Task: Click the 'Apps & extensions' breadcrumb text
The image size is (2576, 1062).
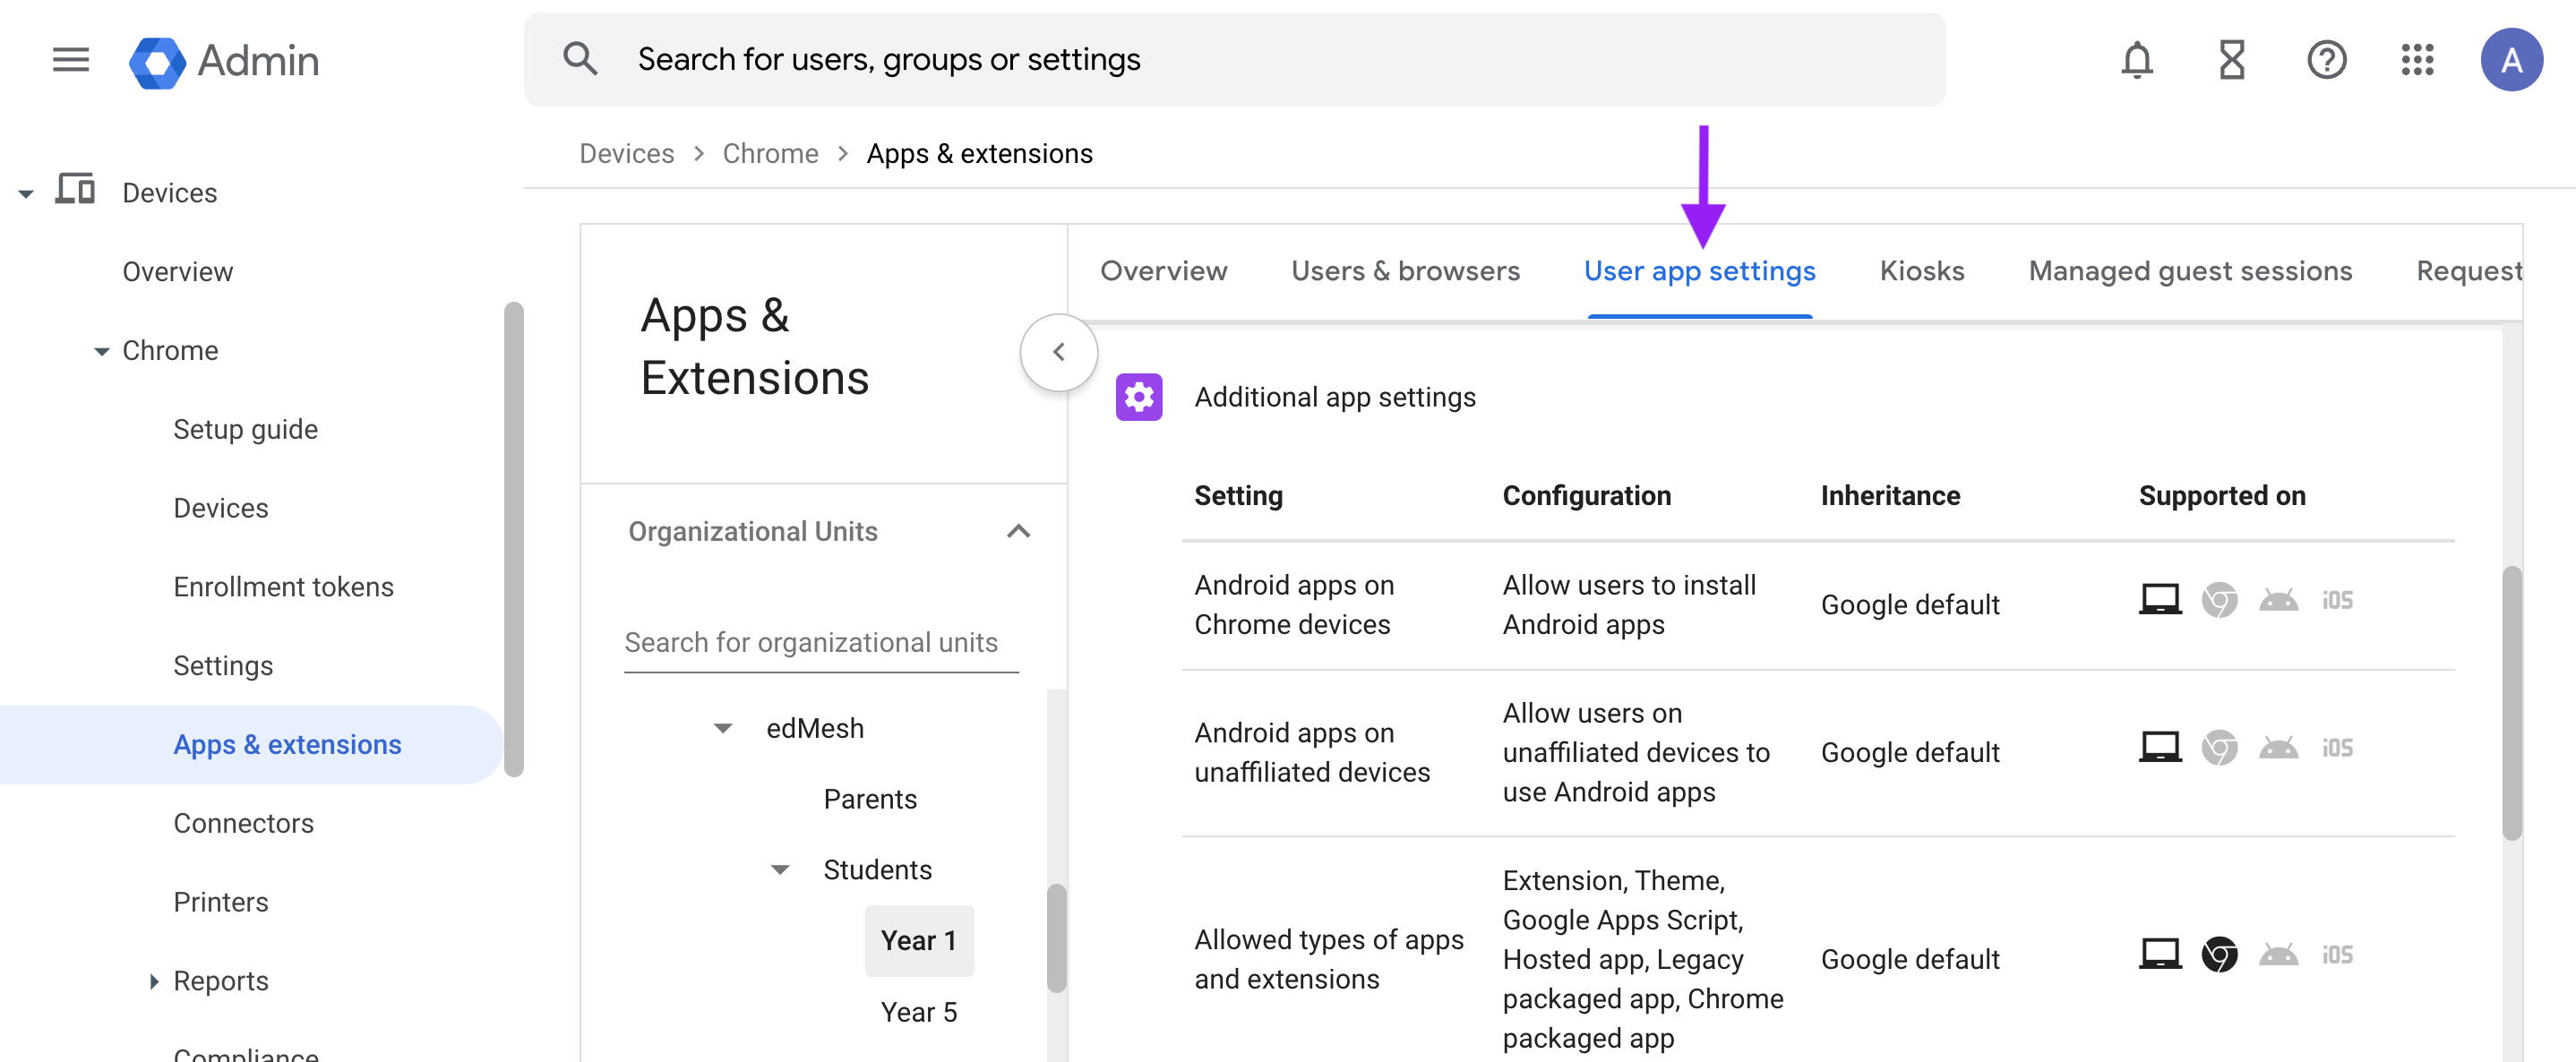Action: 979,154
